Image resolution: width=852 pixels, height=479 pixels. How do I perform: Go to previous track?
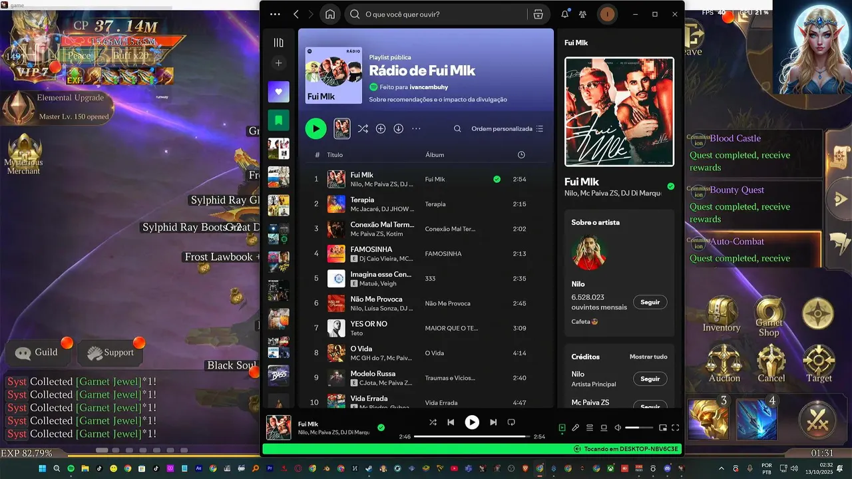451,422
